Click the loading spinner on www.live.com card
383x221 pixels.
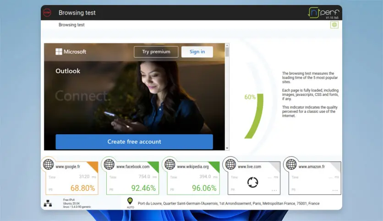pyautogui.click(x=252, y=182)
